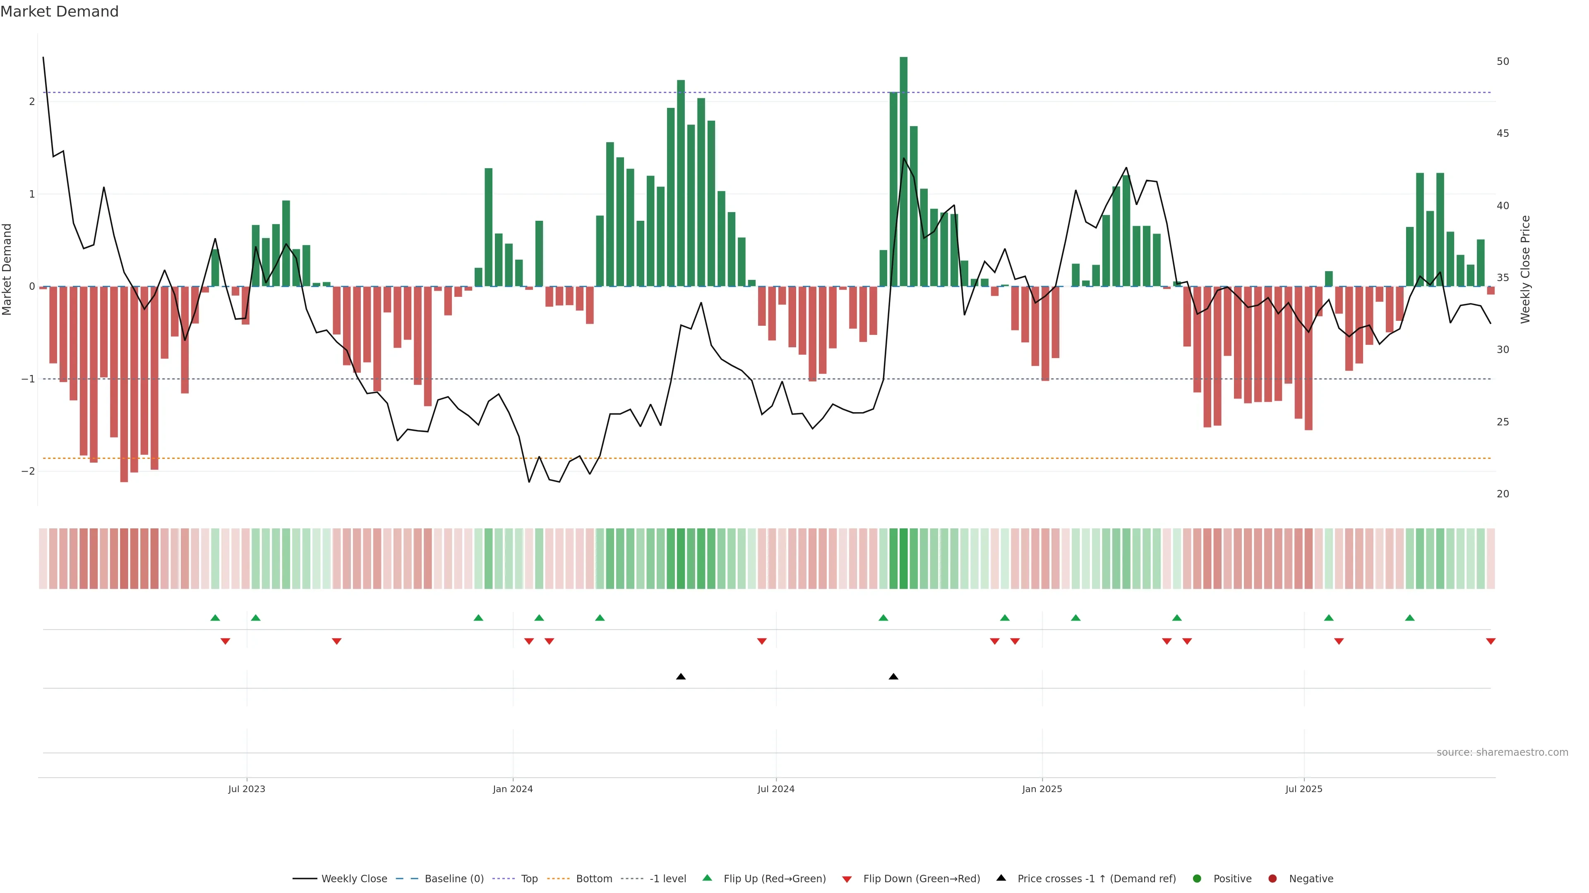This screenshot has height=893, width=1589.
Task: Click the -1 level legend item
Action: click(667, 879)
